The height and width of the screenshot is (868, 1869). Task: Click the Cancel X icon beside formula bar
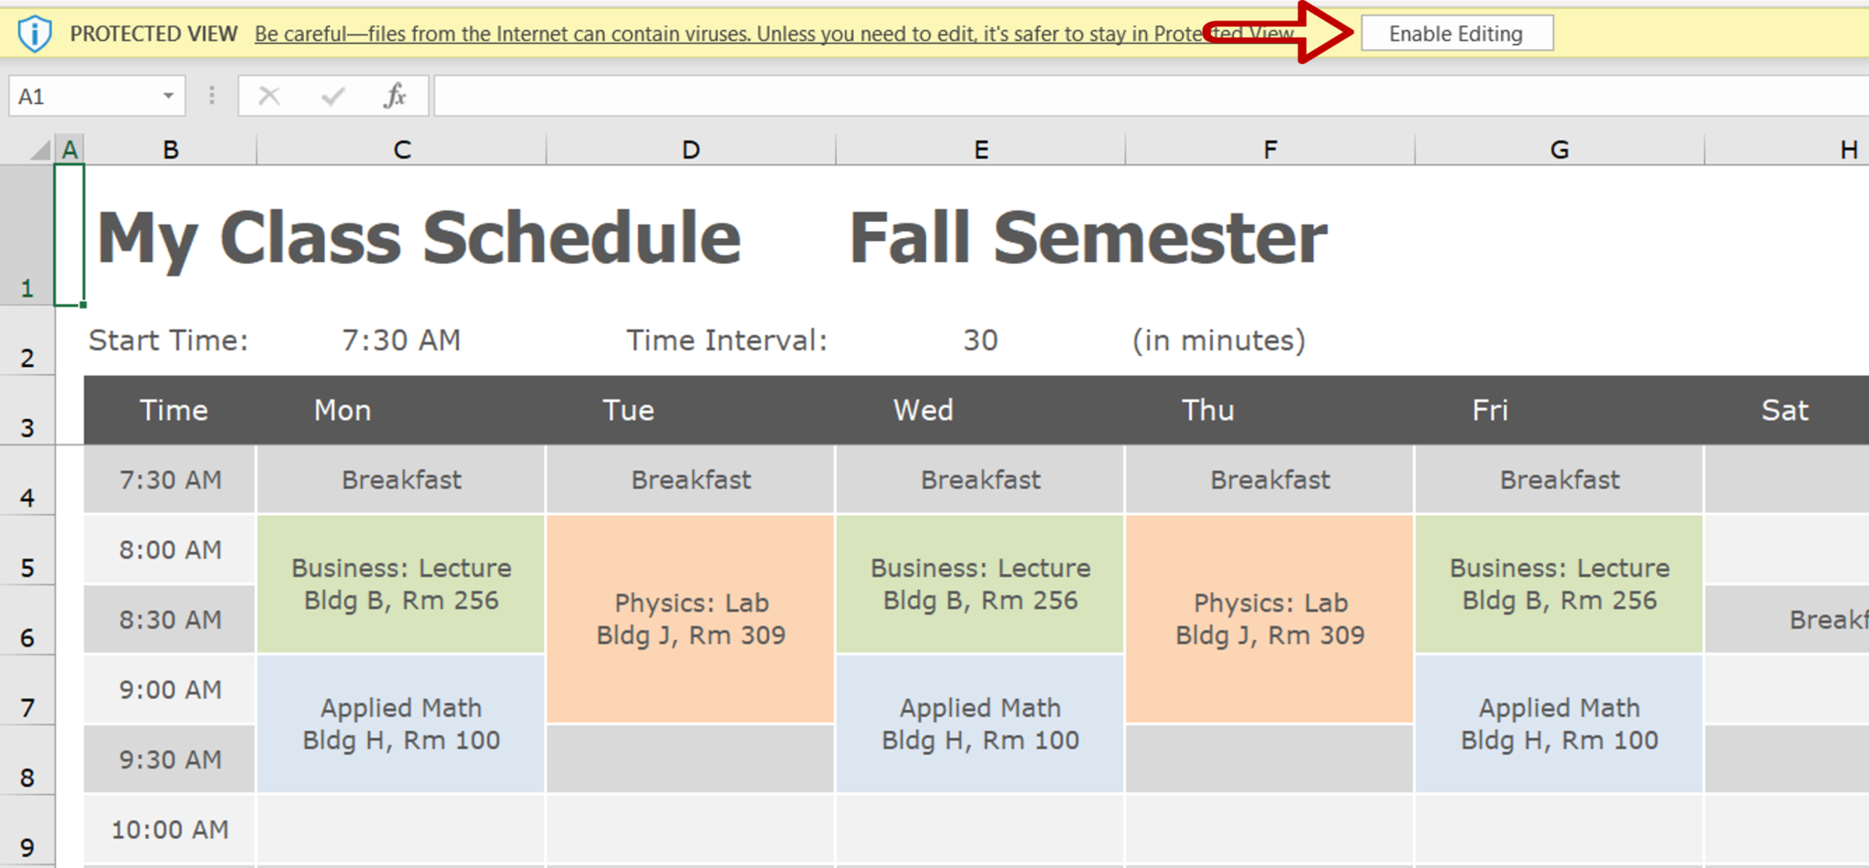pyautogui.click(x=269, y=95)
